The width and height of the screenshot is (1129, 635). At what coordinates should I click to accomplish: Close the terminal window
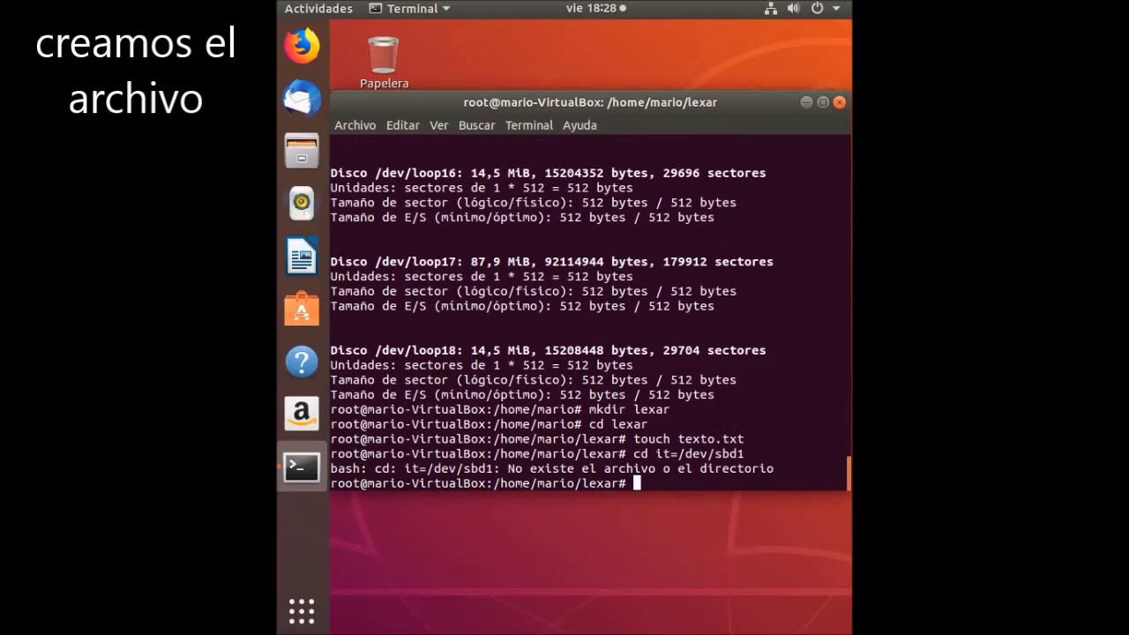[840, 102]
